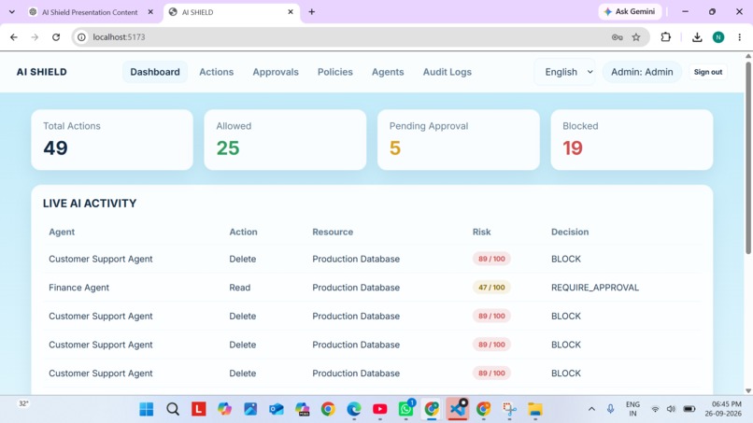The height and width of the screenshot is (423, 753).
Task: Open Windows taskbar Search
Action: tap(173, 409)
